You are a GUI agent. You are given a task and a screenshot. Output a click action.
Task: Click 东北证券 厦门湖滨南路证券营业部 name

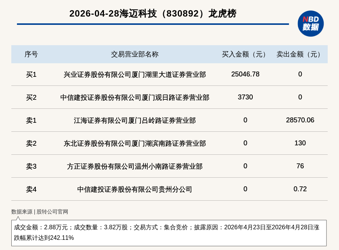(x=135, y=143)
